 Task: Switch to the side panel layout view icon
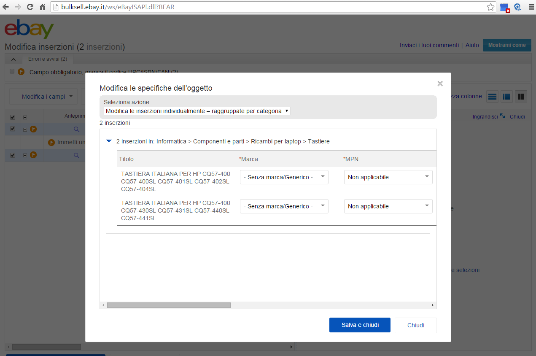506,97
